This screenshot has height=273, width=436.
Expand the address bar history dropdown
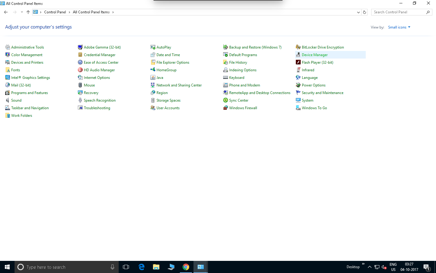pyautogui.click(x=358, y=12)
